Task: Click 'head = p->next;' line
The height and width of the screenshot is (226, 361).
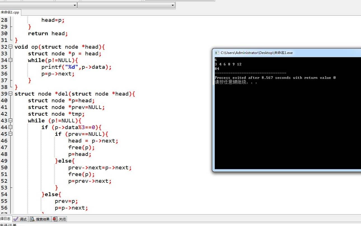Action: (93, 141)
